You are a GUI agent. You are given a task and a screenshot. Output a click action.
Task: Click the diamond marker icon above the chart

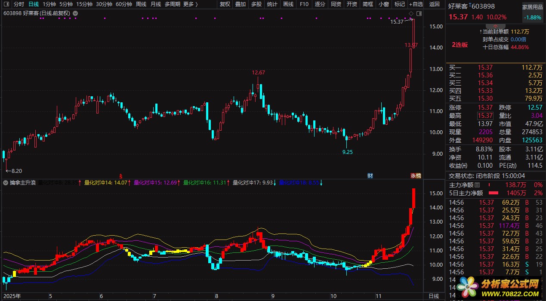click(x=411, y=14)
